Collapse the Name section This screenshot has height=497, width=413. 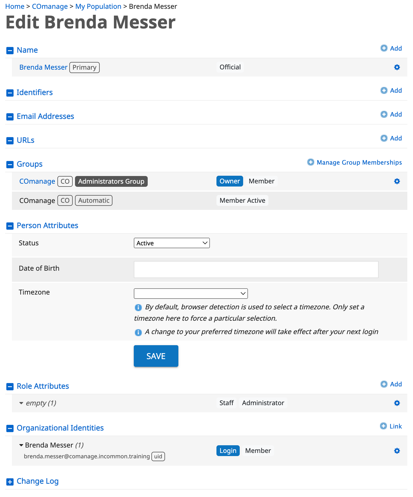pyautogui.click(x=10, y=51)
